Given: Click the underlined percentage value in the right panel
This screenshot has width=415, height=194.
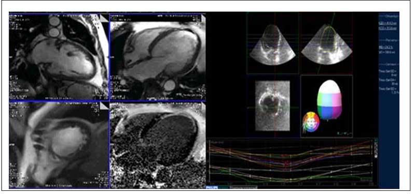Looking at the screenshot, I should 386,48.
